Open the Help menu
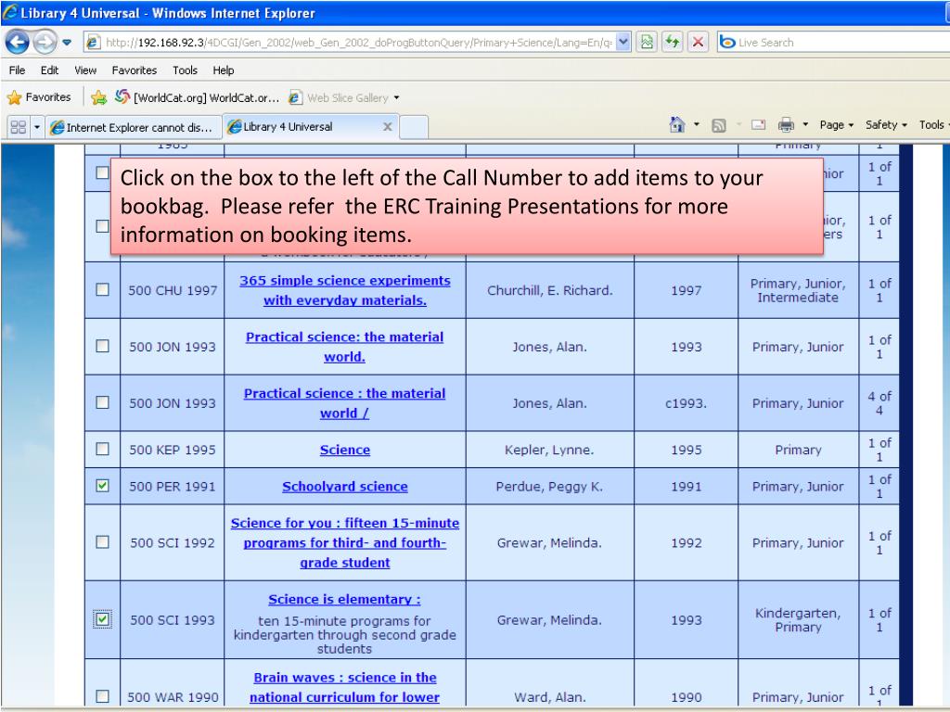This screenshot has width=950, height=712. pos(223,70)
